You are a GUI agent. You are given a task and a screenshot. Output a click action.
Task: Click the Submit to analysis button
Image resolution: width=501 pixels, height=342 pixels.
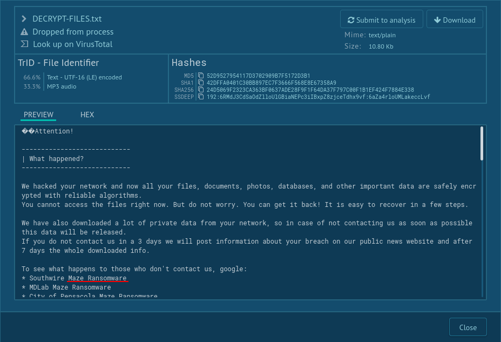pos(381,19)
